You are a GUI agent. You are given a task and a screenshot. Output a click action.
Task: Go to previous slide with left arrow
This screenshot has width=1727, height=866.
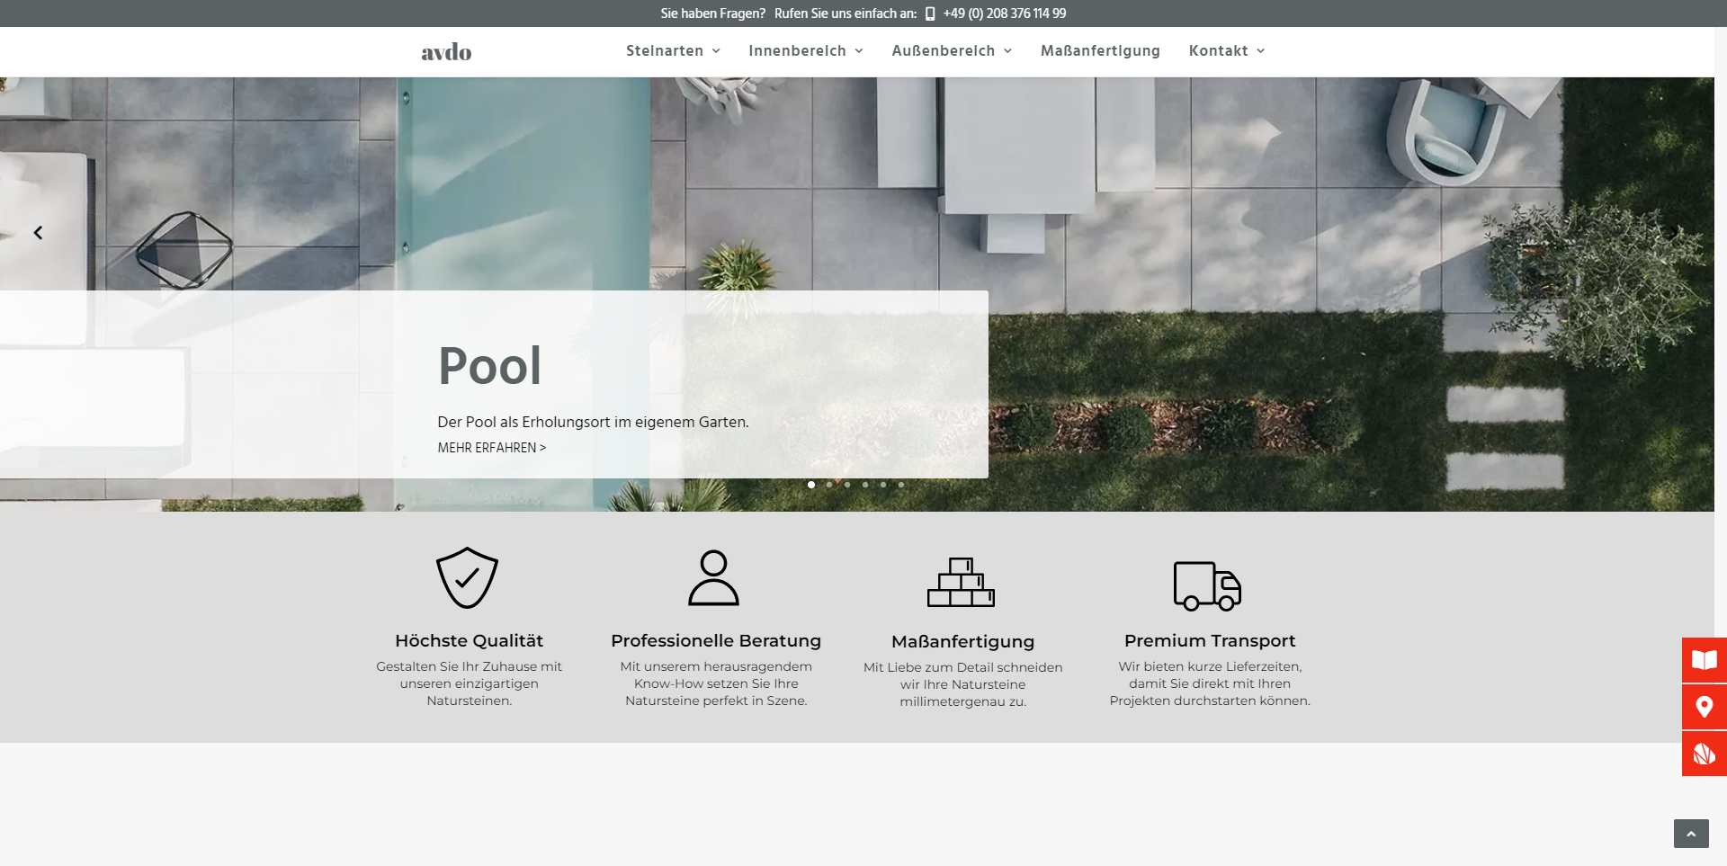click(x=38, y=233)
